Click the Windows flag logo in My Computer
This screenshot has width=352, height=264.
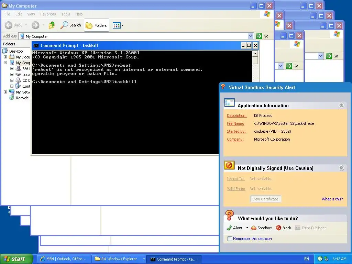267,14
